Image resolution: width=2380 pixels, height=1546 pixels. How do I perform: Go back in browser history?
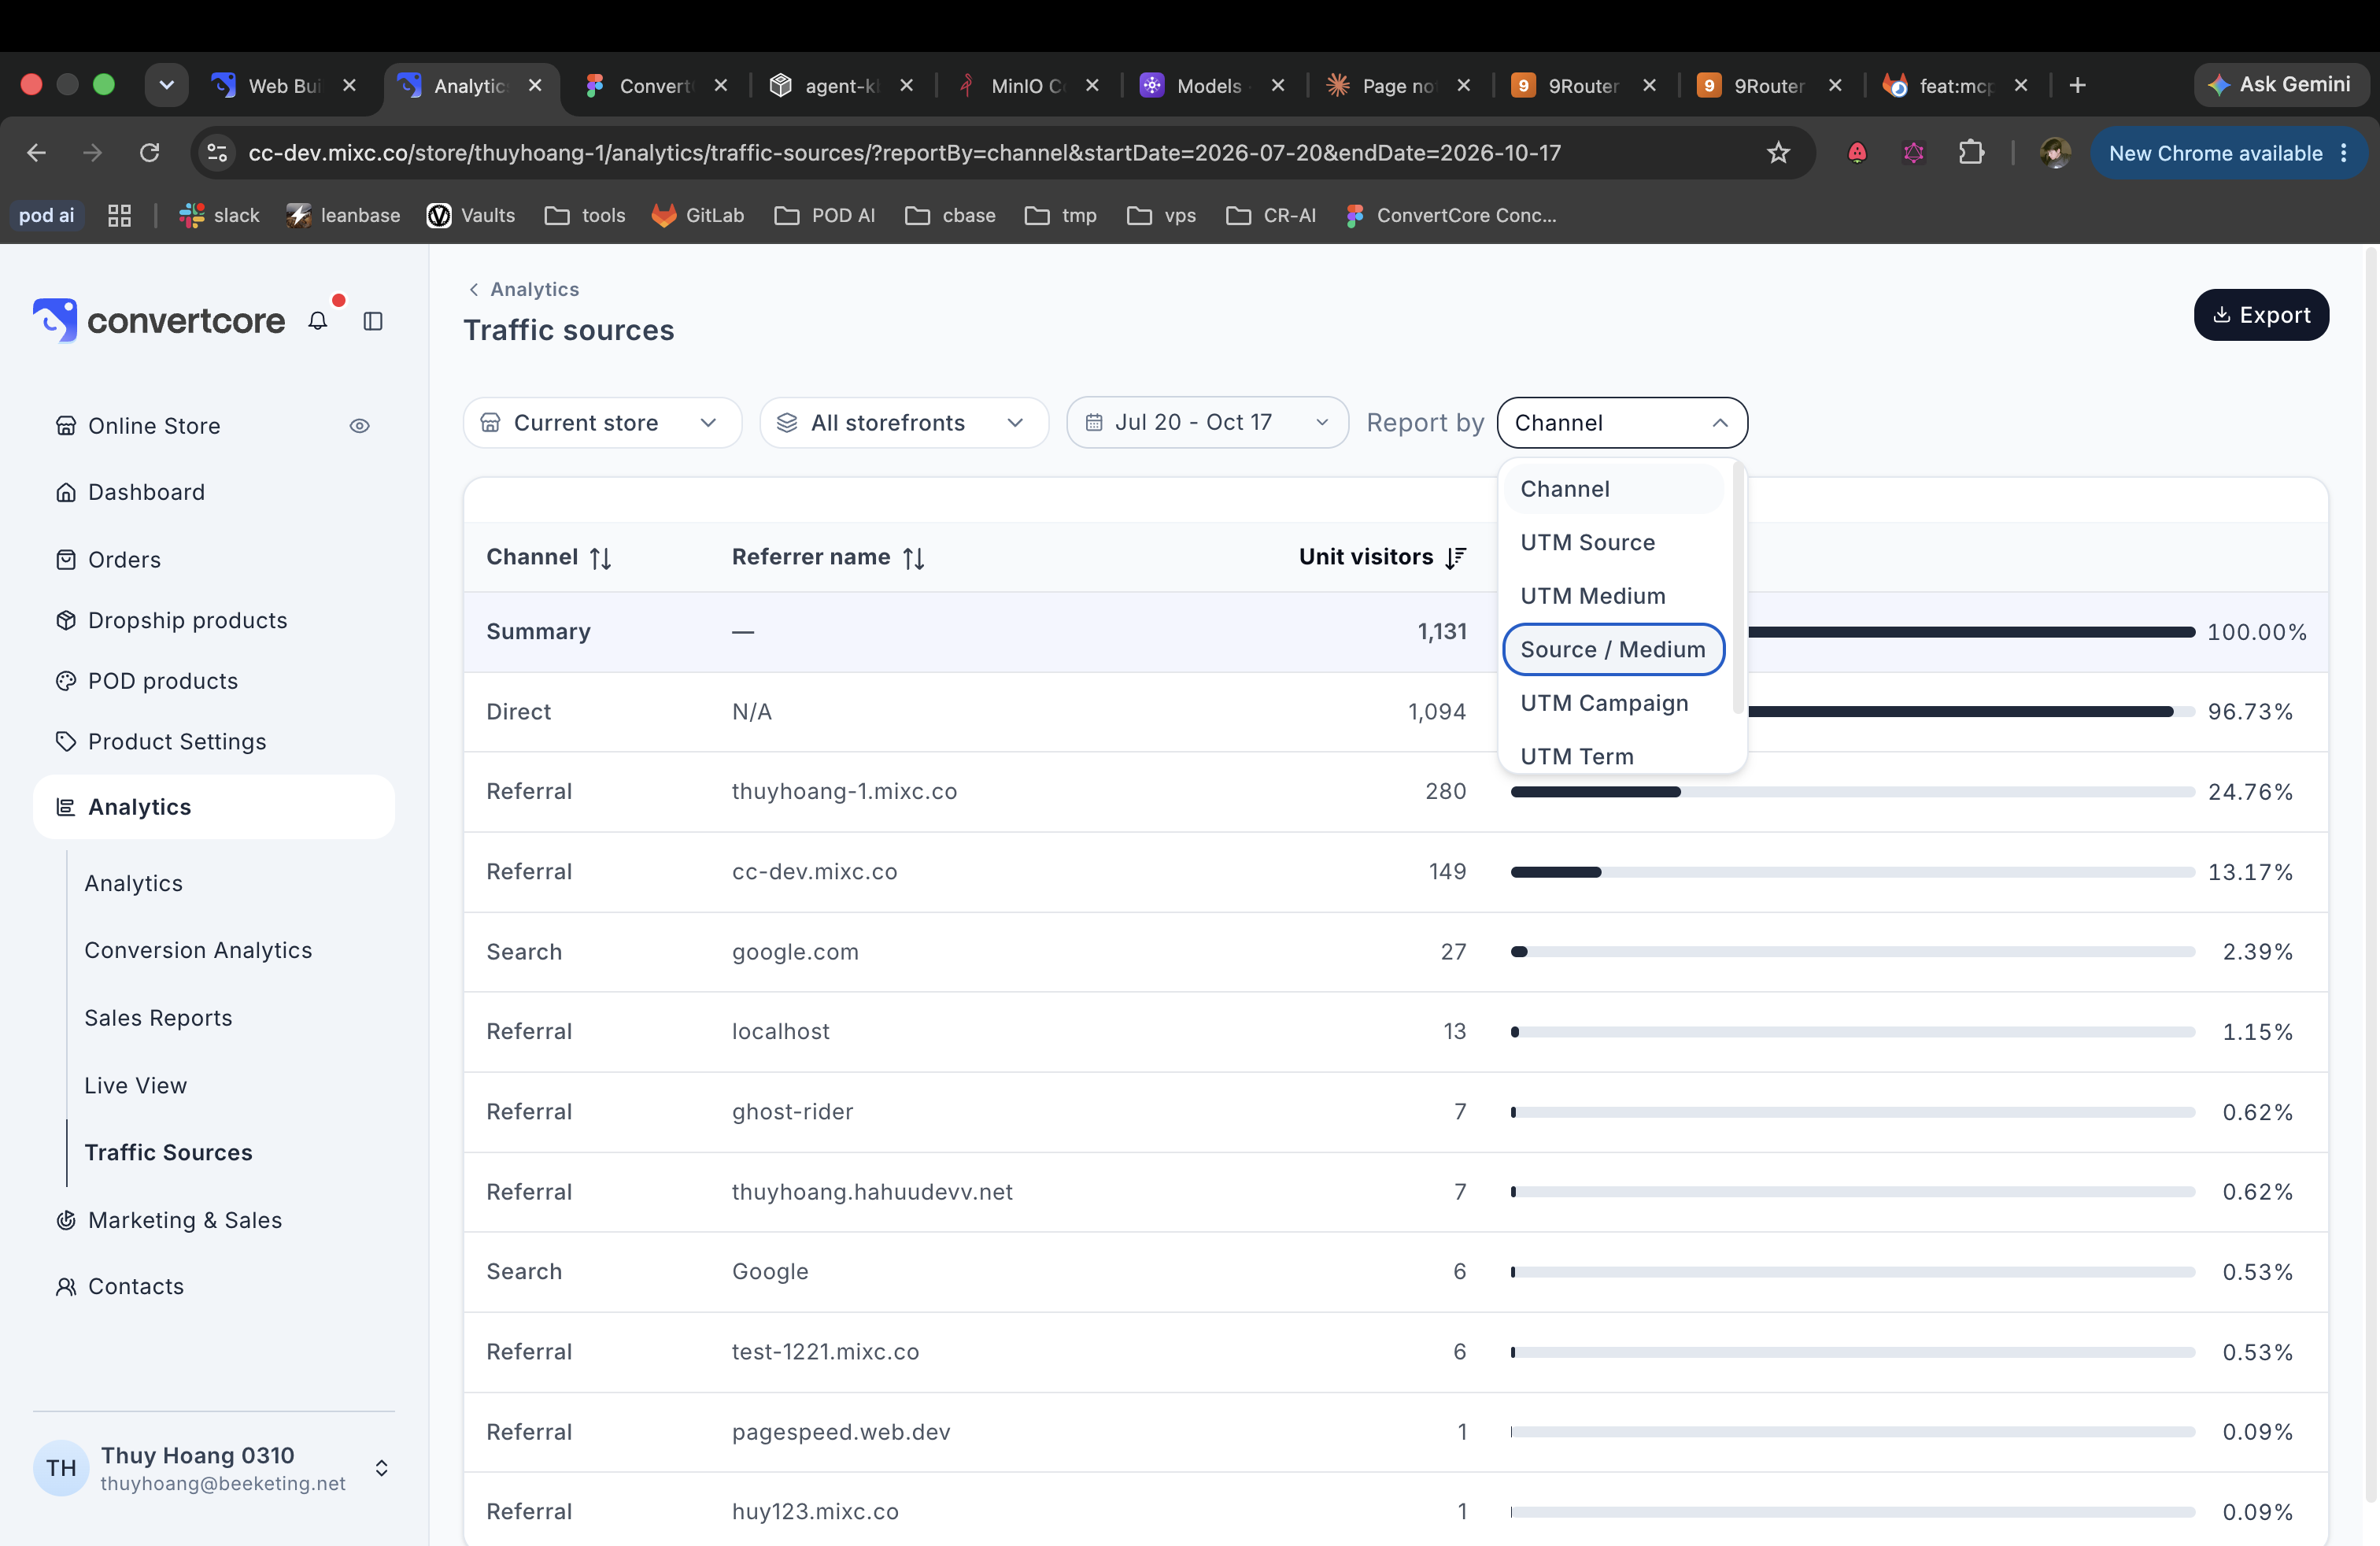(x=37, y=153)
